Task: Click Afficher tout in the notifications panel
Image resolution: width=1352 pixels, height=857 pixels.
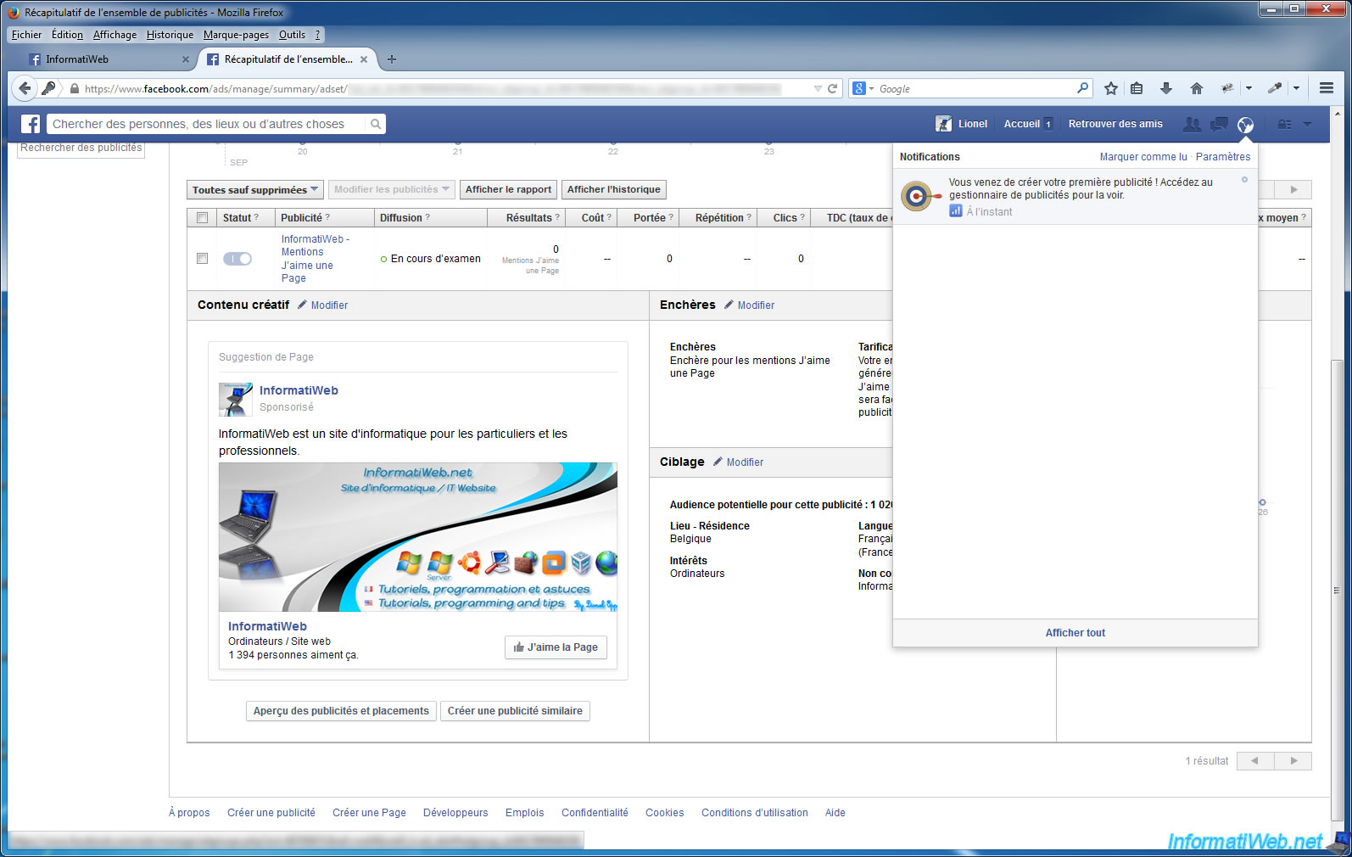Action: [1075, 633]
